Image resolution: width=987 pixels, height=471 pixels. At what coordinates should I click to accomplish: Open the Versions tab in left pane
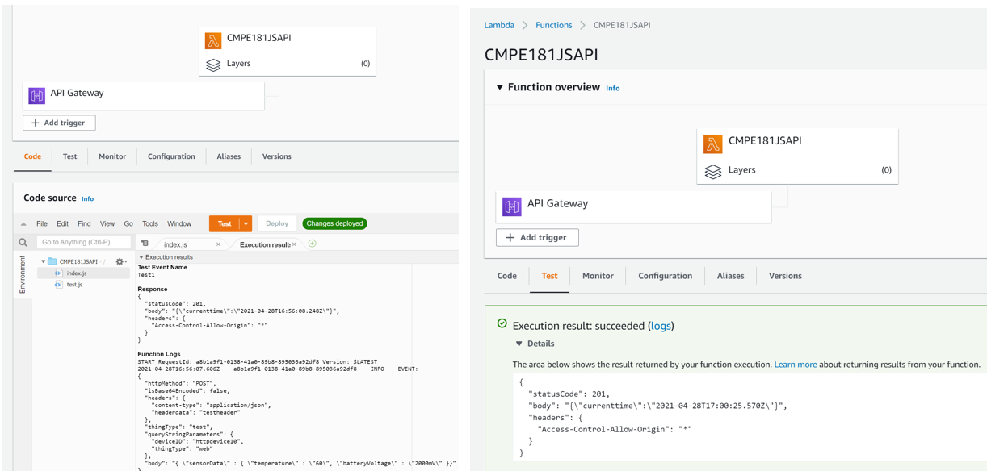tap(277, 156)
